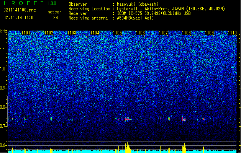Click the bright meteor echo after 1105

click(128, 119)
